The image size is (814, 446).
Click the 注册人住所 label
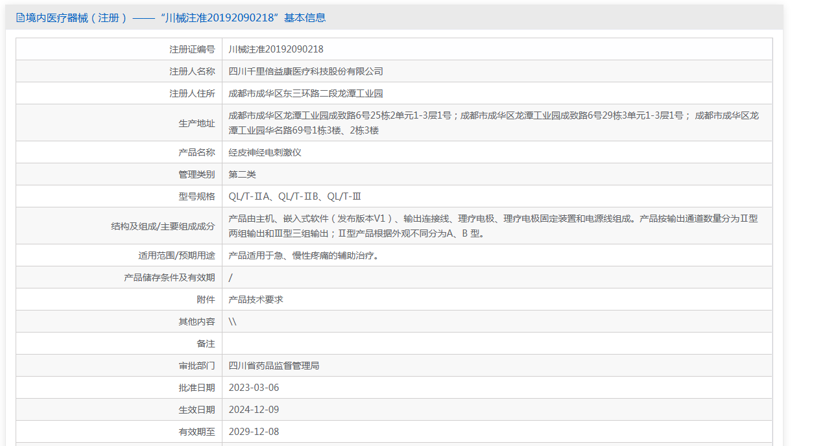tap(192, 93)
